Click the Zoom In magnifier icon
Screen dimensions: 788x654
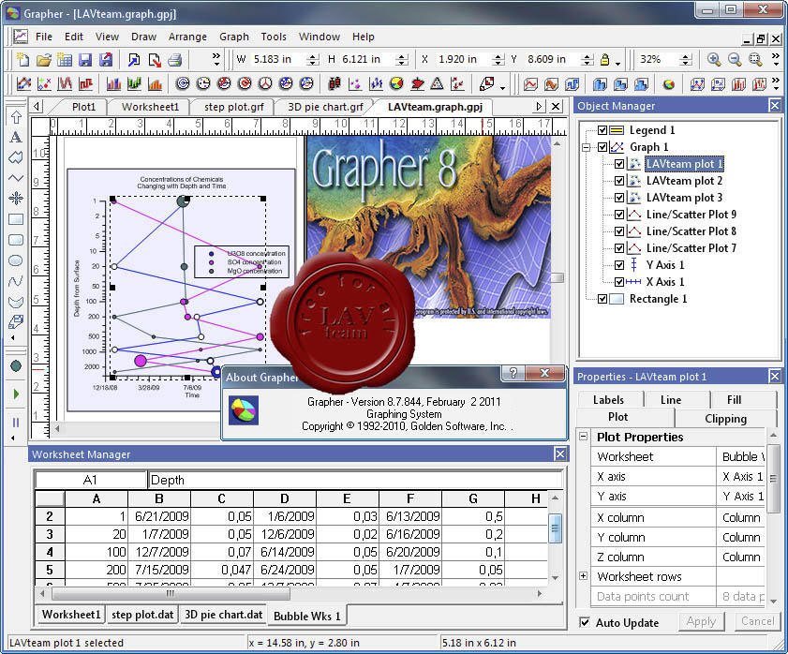point(714,59)
